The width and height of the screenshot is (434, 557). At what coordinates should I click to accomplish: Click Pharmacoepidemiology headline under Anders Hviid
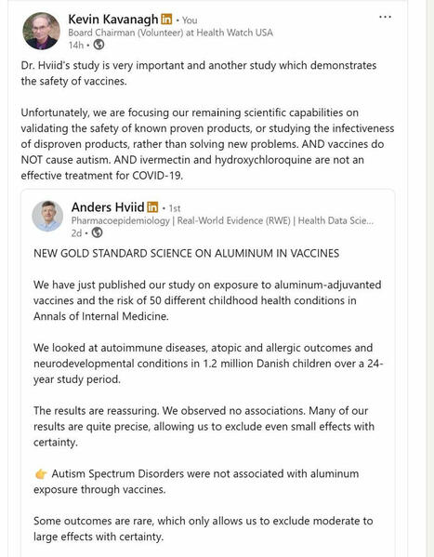[x=222, y=220]
